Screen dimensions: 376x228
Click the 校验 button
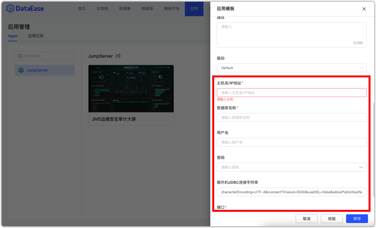click(332, 218)
